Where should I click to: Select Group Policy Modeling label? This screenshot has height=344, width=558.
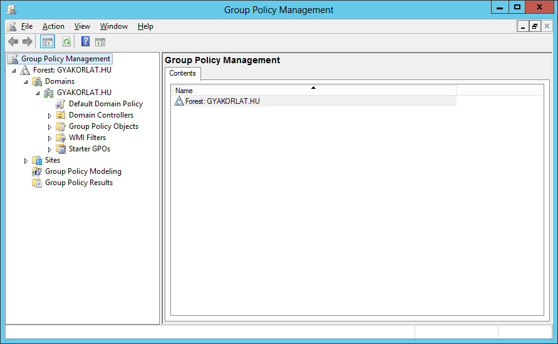click(x=83, y=171)
